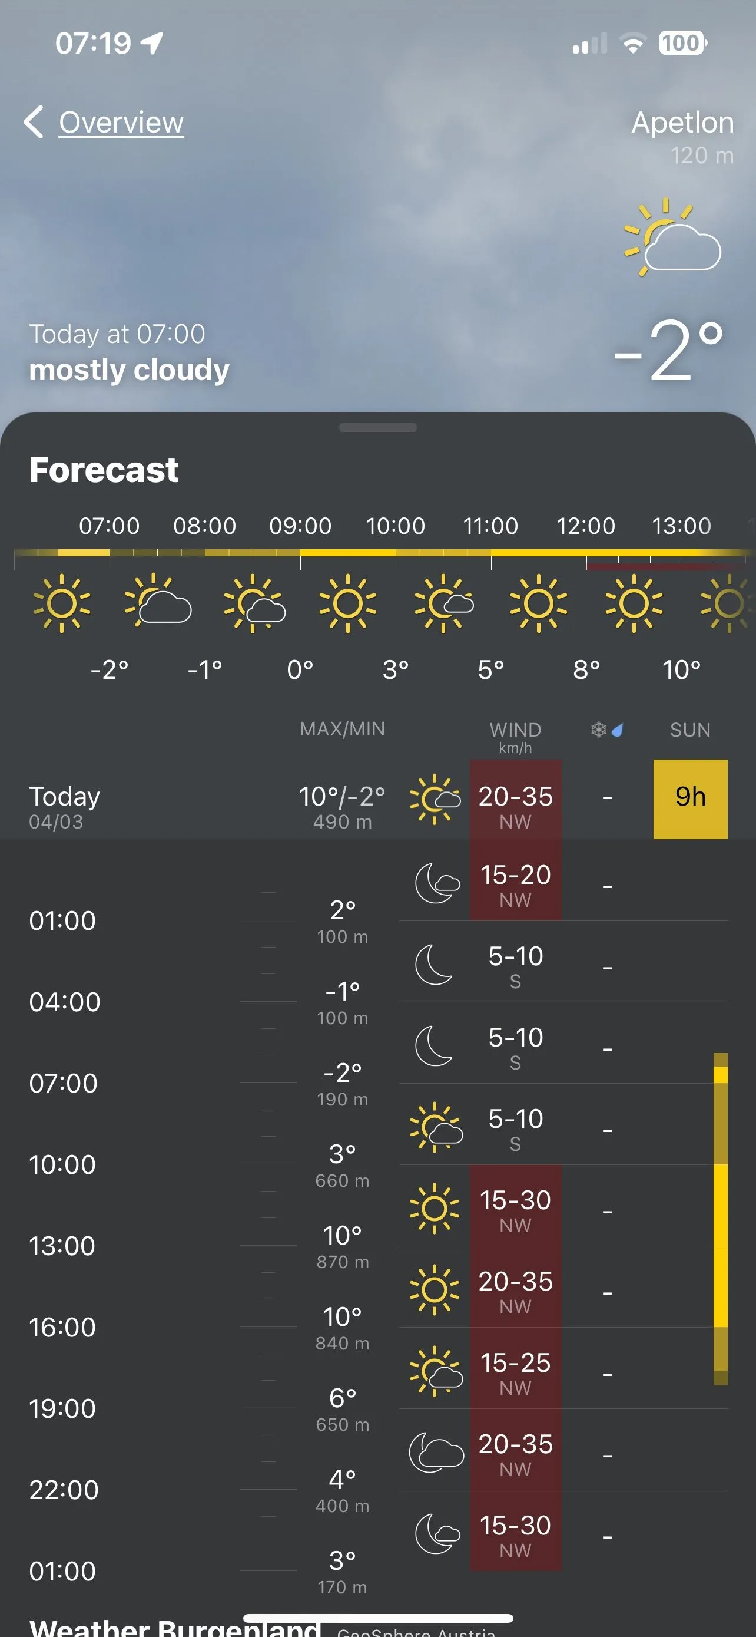This screenshot has width=756, height=1637.
Task: Select the 12:00 time in hourly timeline
Action: point(585,526)
